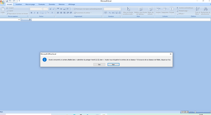This screenshot has width=211, height=115.
Task: Click Reproduire la mise en forme
Action: tap(17, 14)
